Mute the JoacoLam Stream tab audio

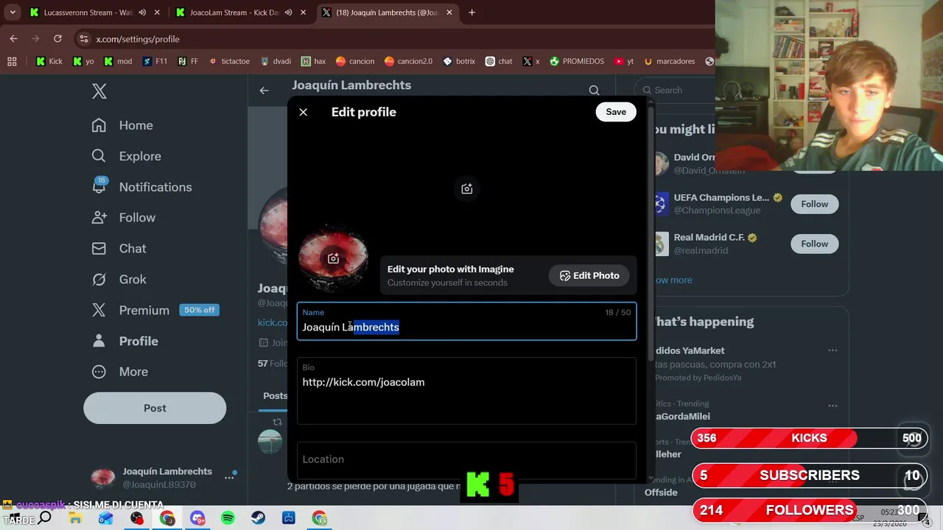288,13
